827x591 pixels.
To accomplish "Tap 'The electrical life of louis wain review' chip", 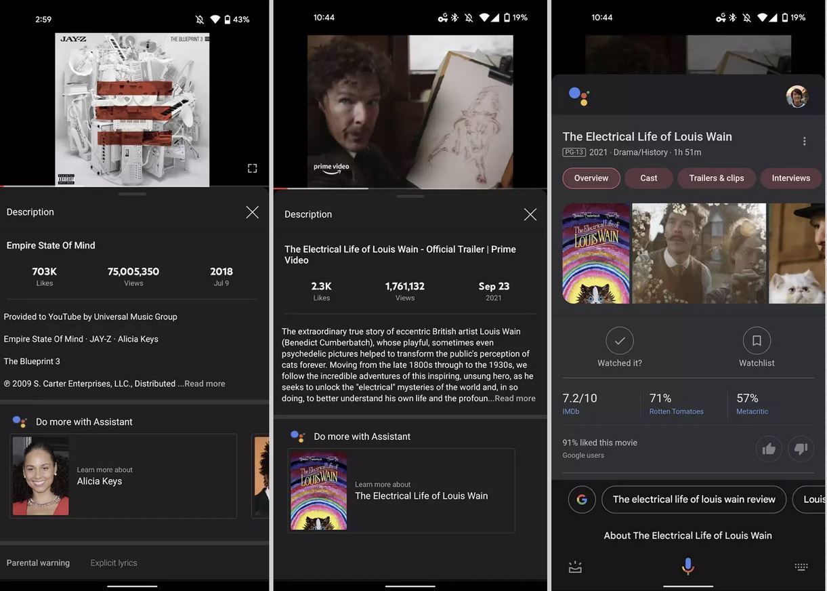I will click(x=694, y=500).
